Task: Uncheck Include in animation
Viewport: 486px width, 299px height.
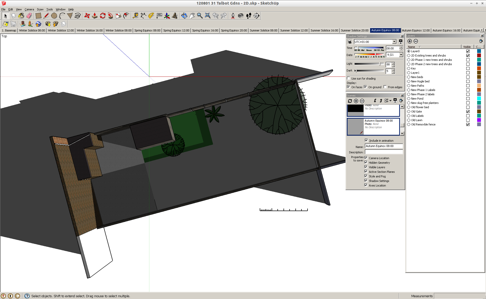Action: (366, 140)
